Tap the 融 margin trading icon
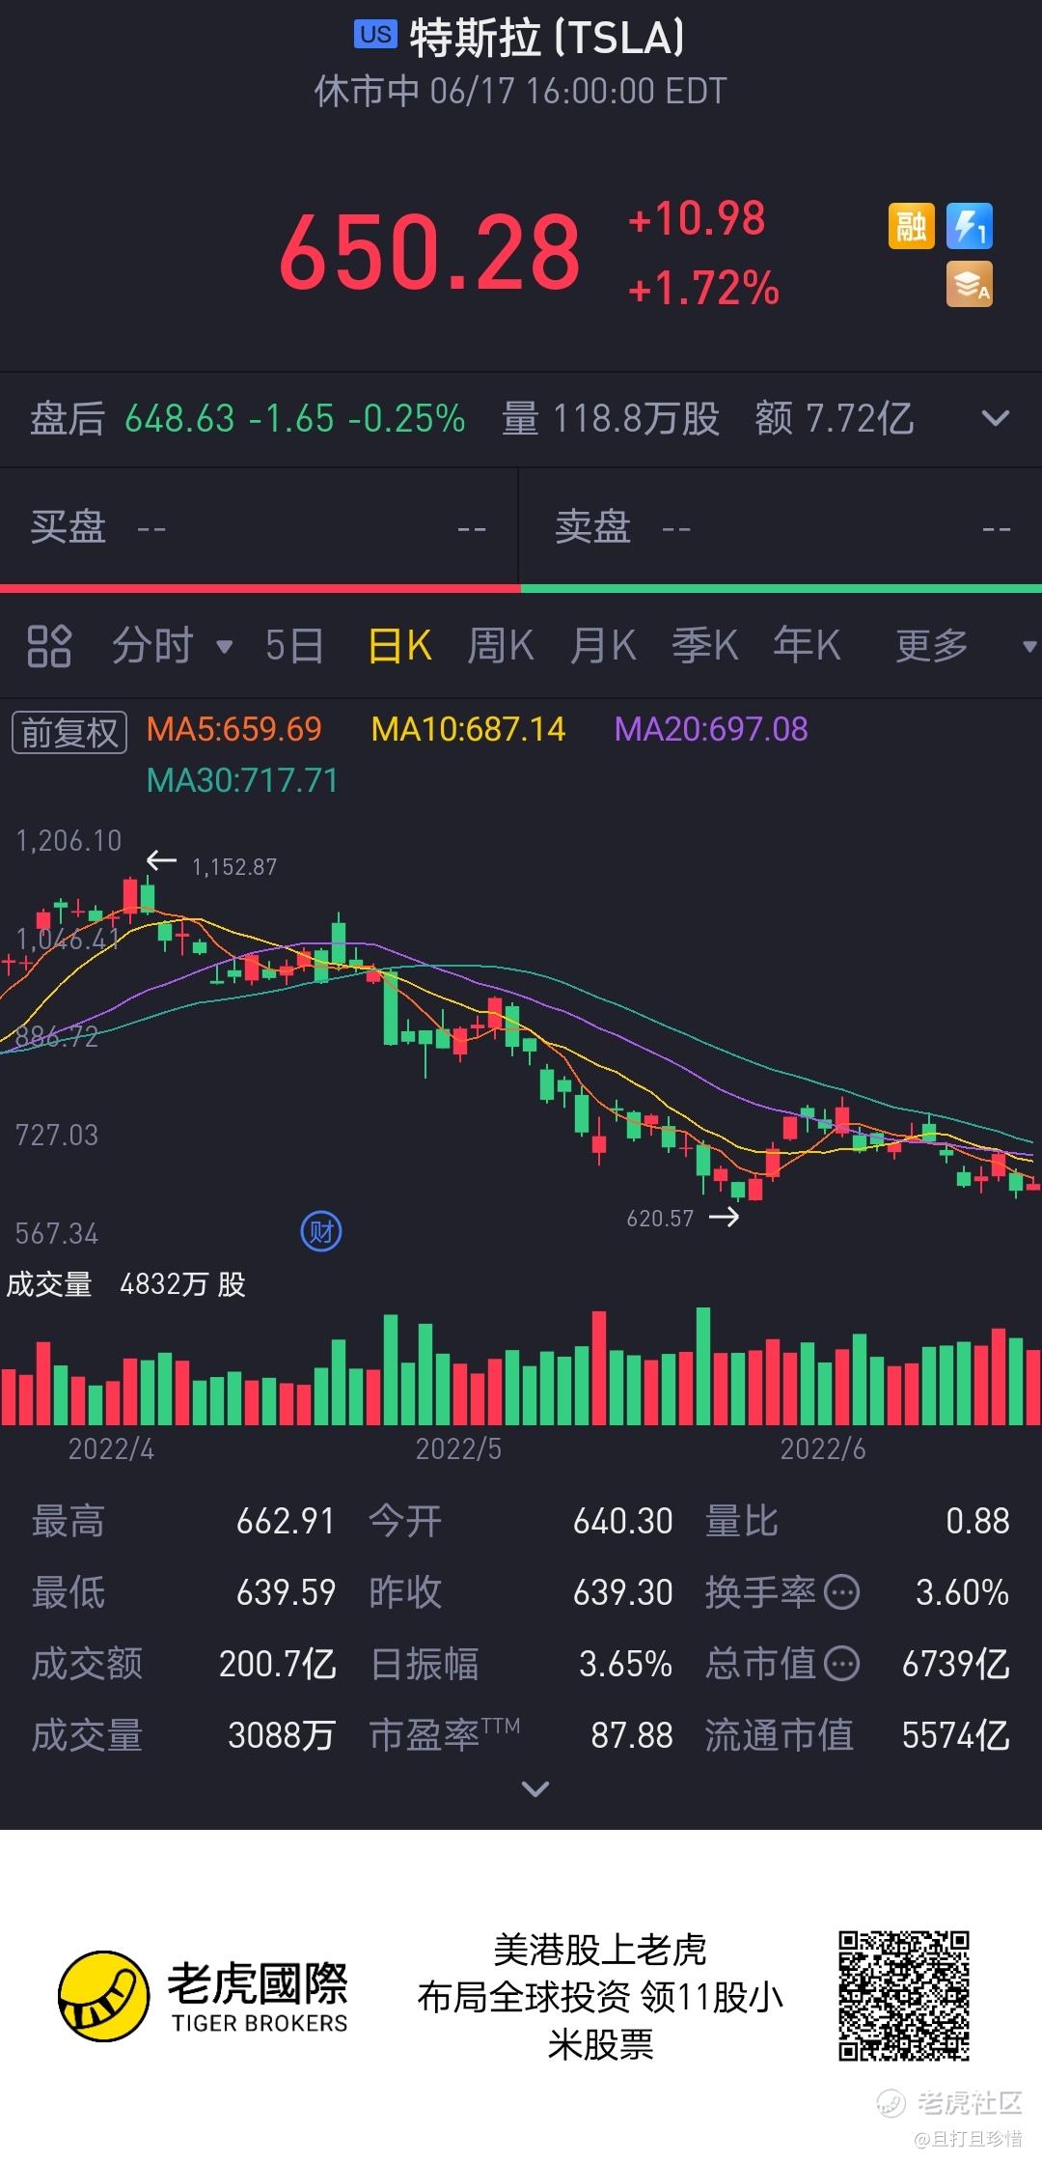Screen dimensions: 1042x2163 911,226
